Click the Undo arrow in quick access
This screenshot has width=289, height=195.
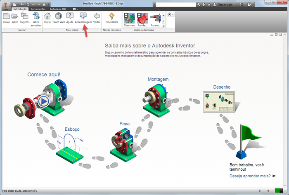(x=33, y=5)
